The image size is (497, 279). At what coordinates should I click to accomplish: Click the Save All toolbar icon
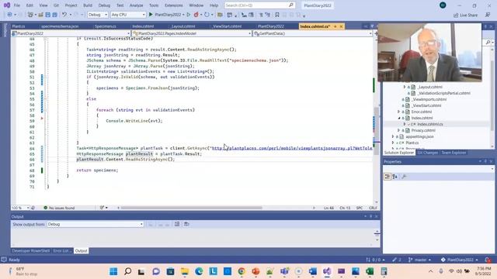[54, 15]
